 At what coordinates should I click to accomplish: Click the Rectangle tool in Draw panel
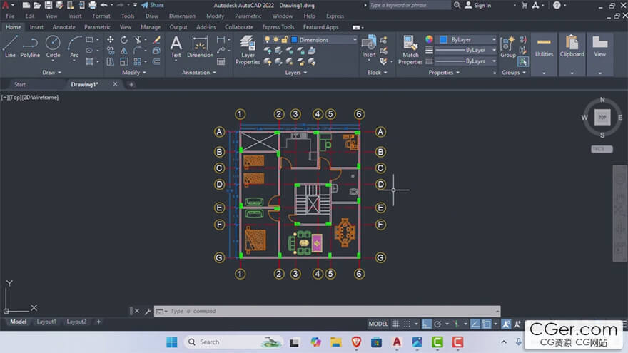(89, 40)
